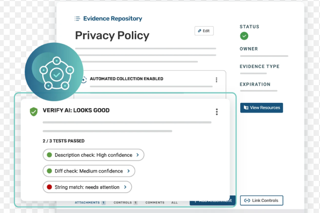The height and width of the screenshot is (213, 320).
Task: Click the EXPIRATION label
Action: pos(255,85)
